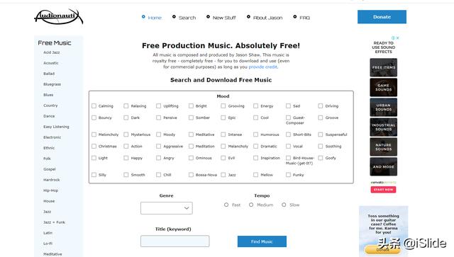Open the Game Sounds ad tile
The height and width of the screenshot is (257, 454).
click(383, 87)
